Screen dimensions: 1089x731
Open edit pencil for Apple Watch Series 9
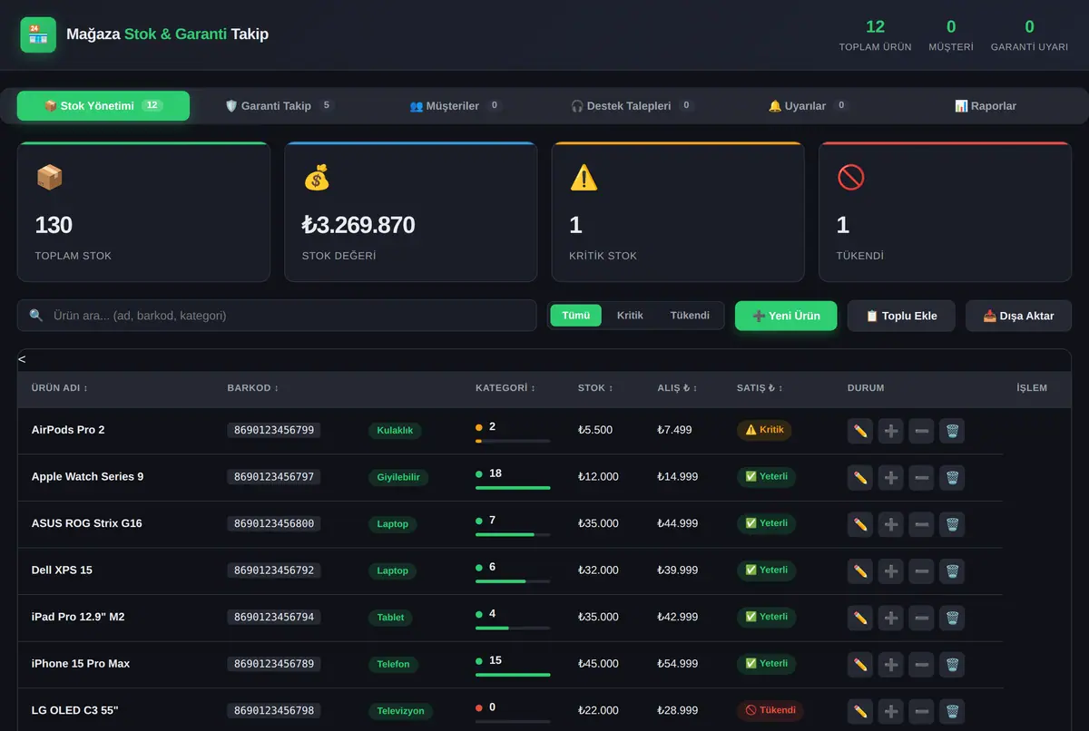[860, 477]
